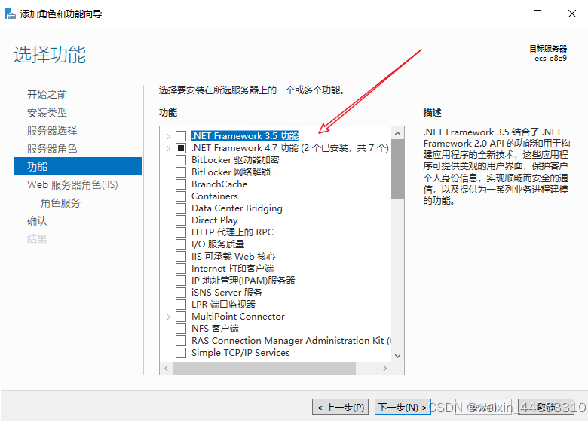
Task: Enable the BitLocker 驱动器加密 checkbox
Action: 181,160
